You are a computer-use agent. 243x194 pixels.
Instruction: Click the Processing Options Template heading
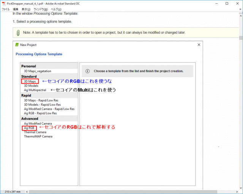pyautogui.click(x=39, y=54)
